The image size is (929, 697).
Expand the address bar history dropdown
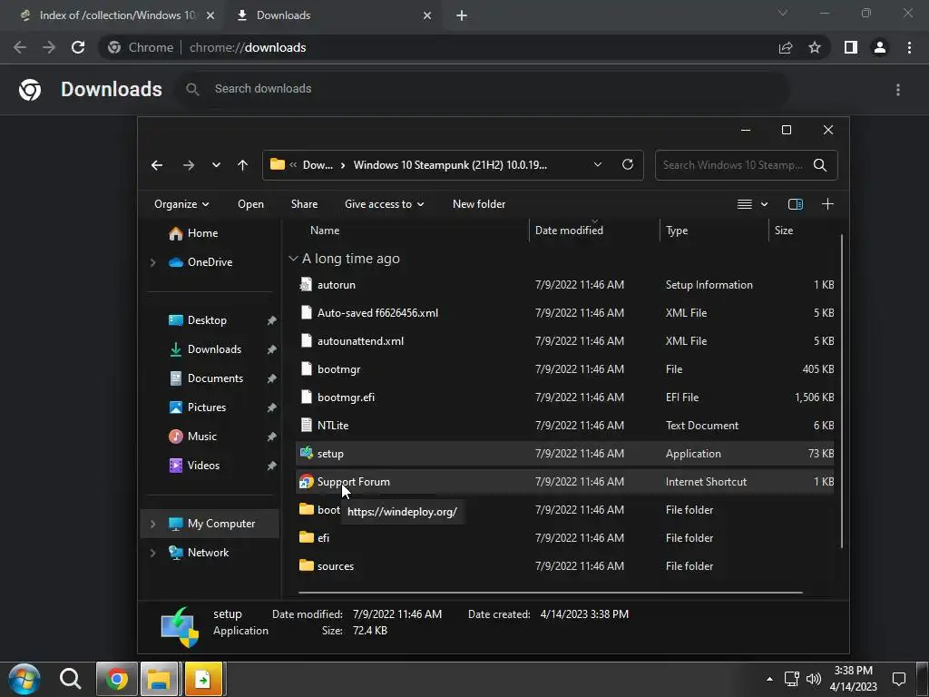598,165
